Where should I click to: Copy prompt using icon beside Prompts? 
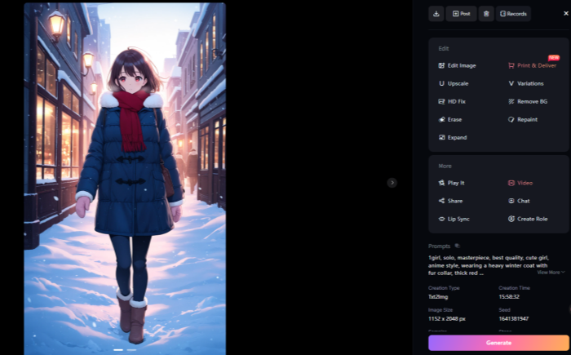tap(458, 246)
